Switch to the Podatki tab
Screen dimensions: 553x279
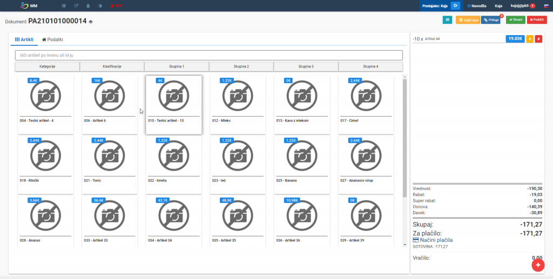pyautogui.click(x=52, y=40)
